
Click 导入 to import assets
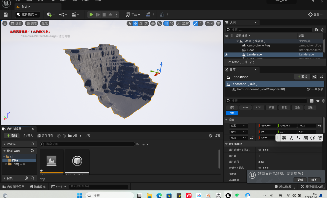pos(28,136)
